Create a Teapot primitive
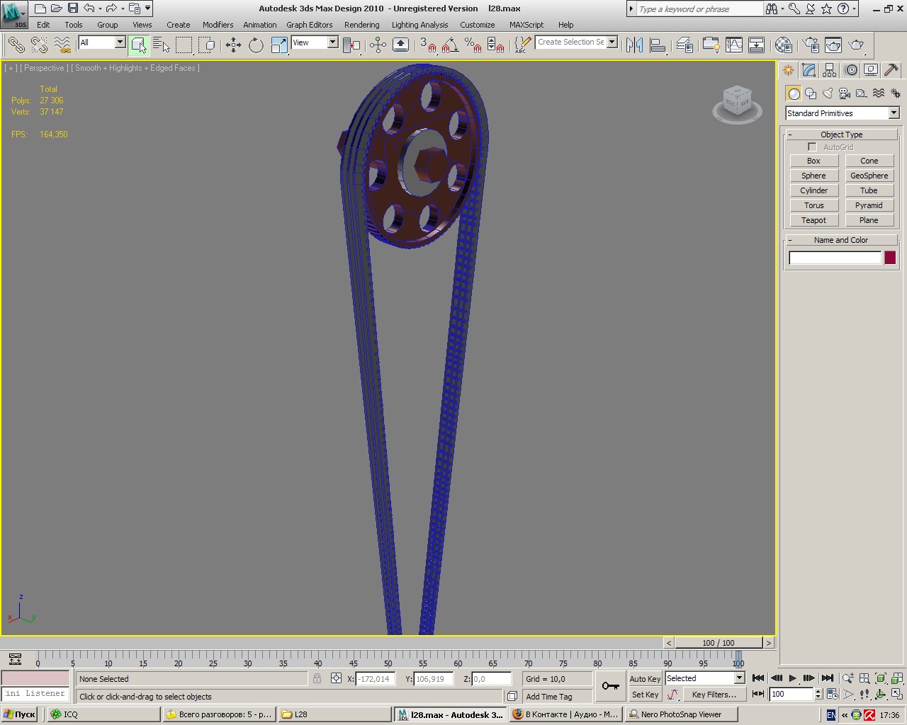Screen dimensions: 907x725 coord(813,220)
